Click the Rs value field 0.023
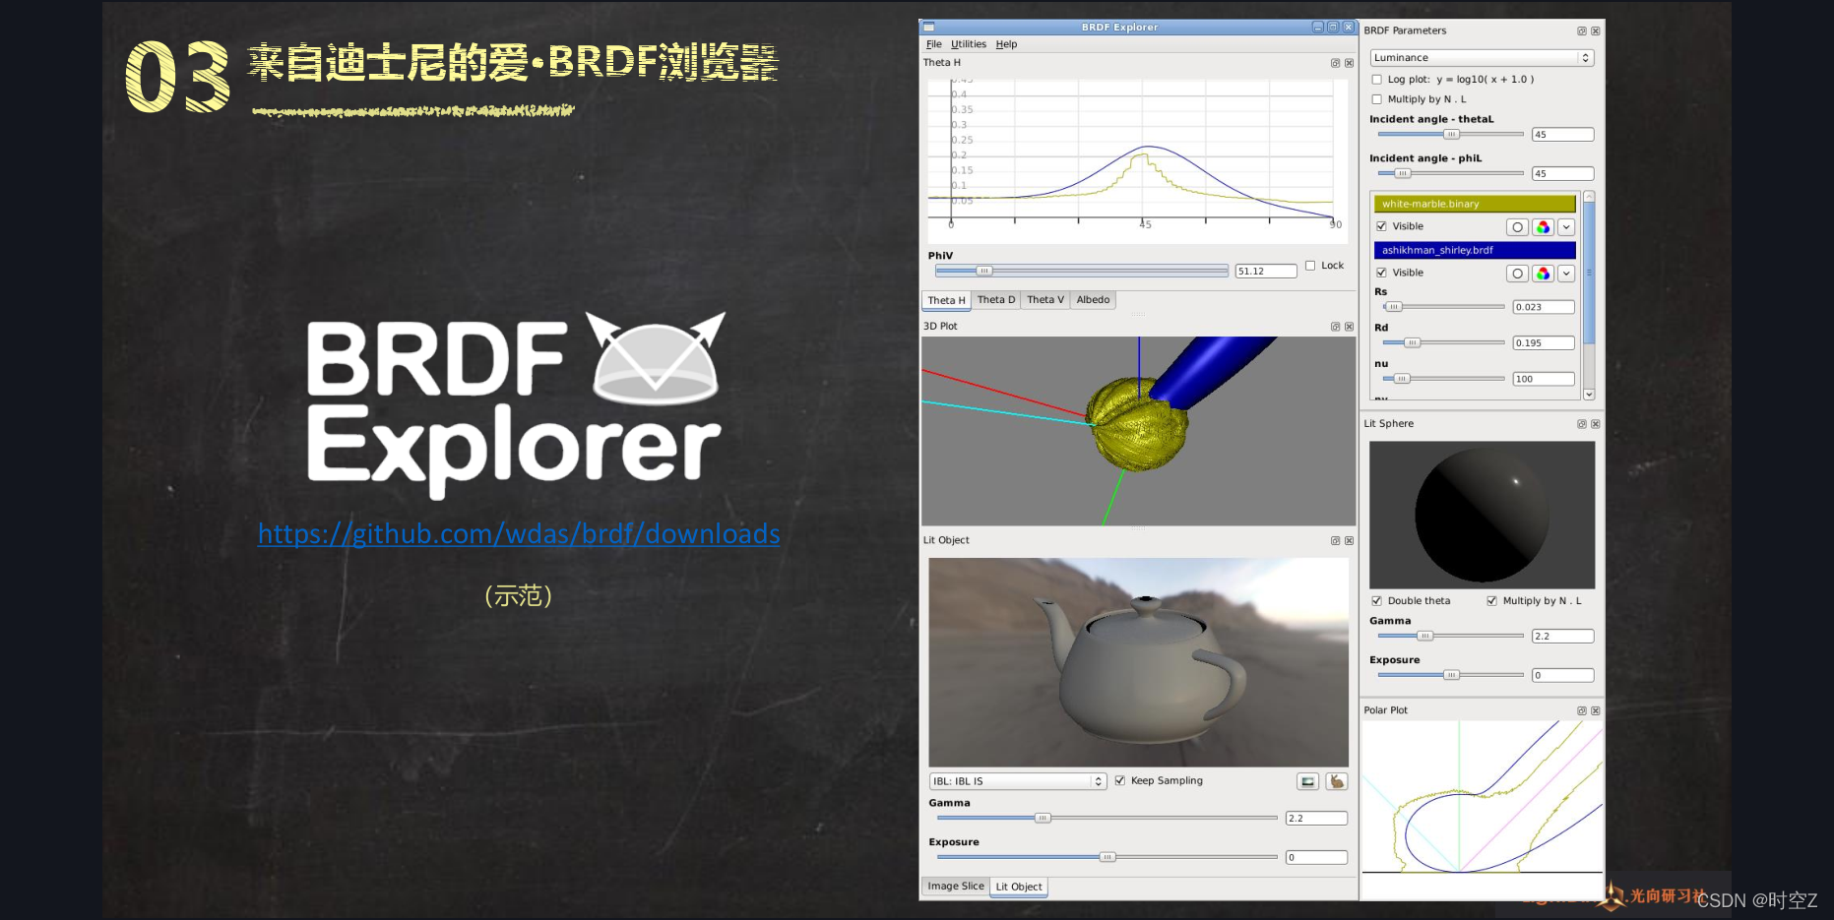Viewport: 1834px width, 920px height. [x=1544, y=307]
